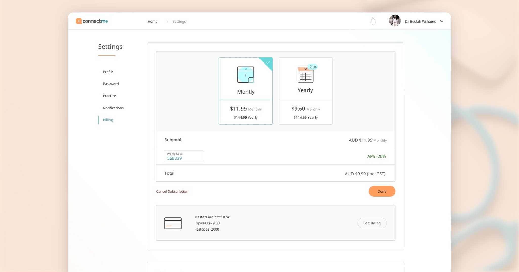The width and height of the screenshot is (519, 272).
Task: Click the $11.99 Monthly price
Action: [246, 109]
